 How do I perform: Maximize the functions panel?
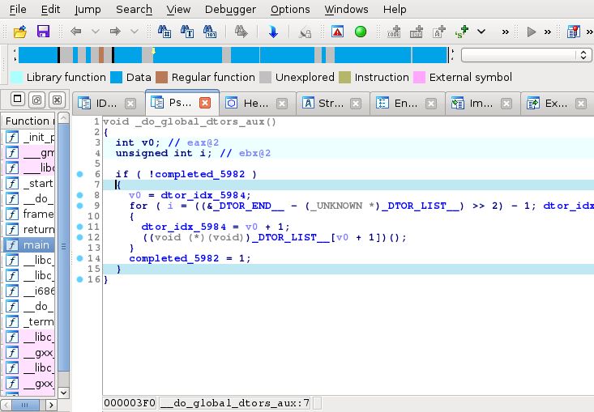pyautogui.click(x=18, y=99)
